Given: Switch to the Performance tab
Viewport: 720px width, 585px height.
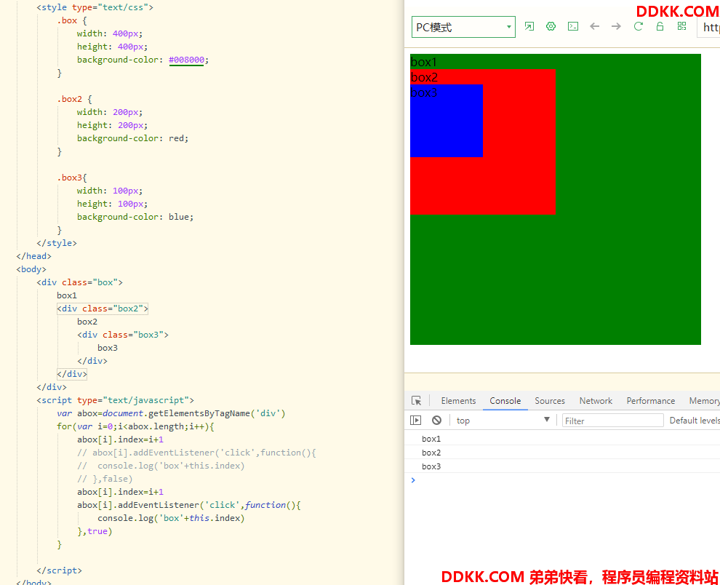Looking at the screenshot, I should (651, 401).
